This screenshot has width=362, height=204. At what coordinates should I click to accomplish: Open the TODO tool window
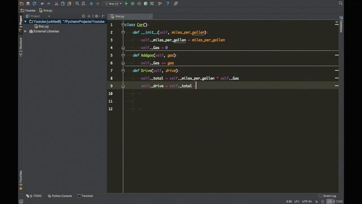point(34,196)
